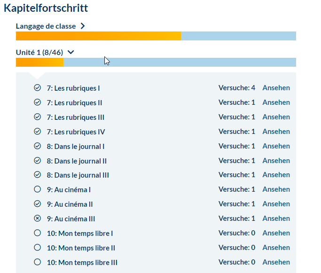This screenshot has height=273, width=321.
Task: Click the completed checkmark icon for Les rubriques I
Action: [x=38, y=88]
